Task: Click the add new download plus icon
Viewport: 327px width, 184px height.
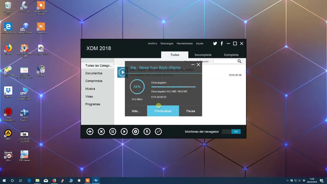Action: coord(90,132)
